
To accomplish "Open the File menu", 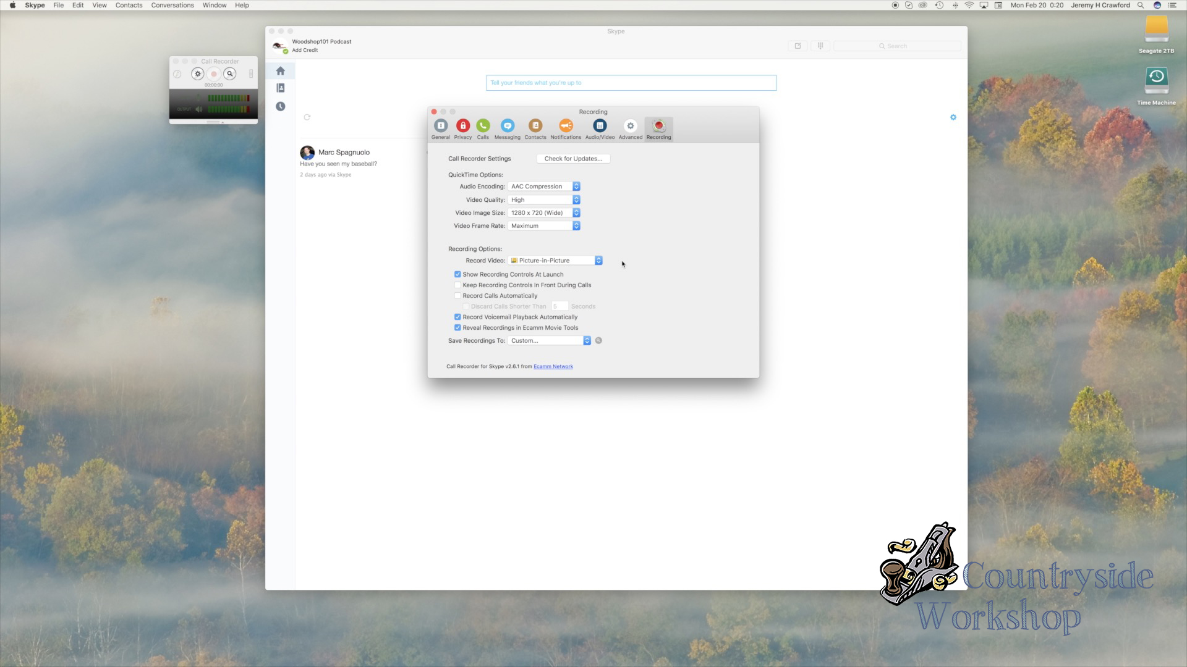I will (x=58, y=5).
